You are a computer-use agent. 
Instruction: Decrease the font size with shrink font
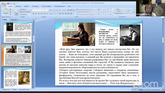coord(53,10)
